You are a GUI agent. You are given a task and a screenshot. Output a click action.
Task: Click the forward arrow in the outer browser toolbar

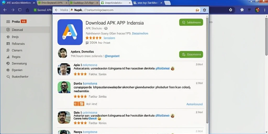tap(13, 10)
